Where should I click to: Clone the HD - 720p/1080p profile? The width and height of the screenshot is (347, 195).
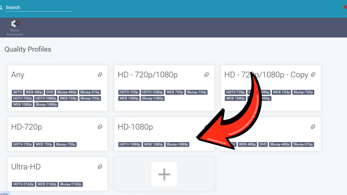[x=206, y=75]
